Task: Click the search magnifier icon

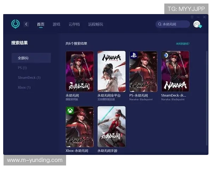Action: pos(159,24)
